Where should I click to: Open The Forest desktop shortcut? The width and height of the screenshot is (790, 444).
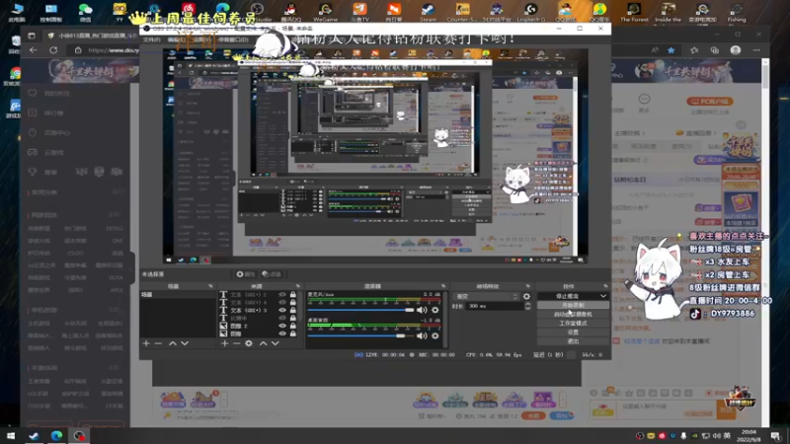coord(634,12)
